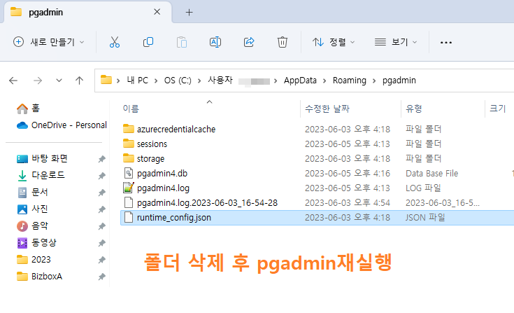Click the Copy icon in toolbar
514x313 pixels.
pos(148,42)
